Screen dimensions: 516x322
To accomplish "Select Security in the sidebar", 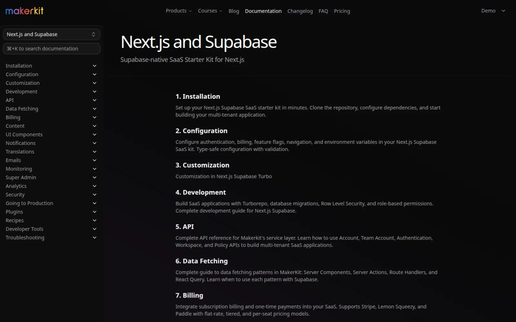I will click(x=15, y=194).
